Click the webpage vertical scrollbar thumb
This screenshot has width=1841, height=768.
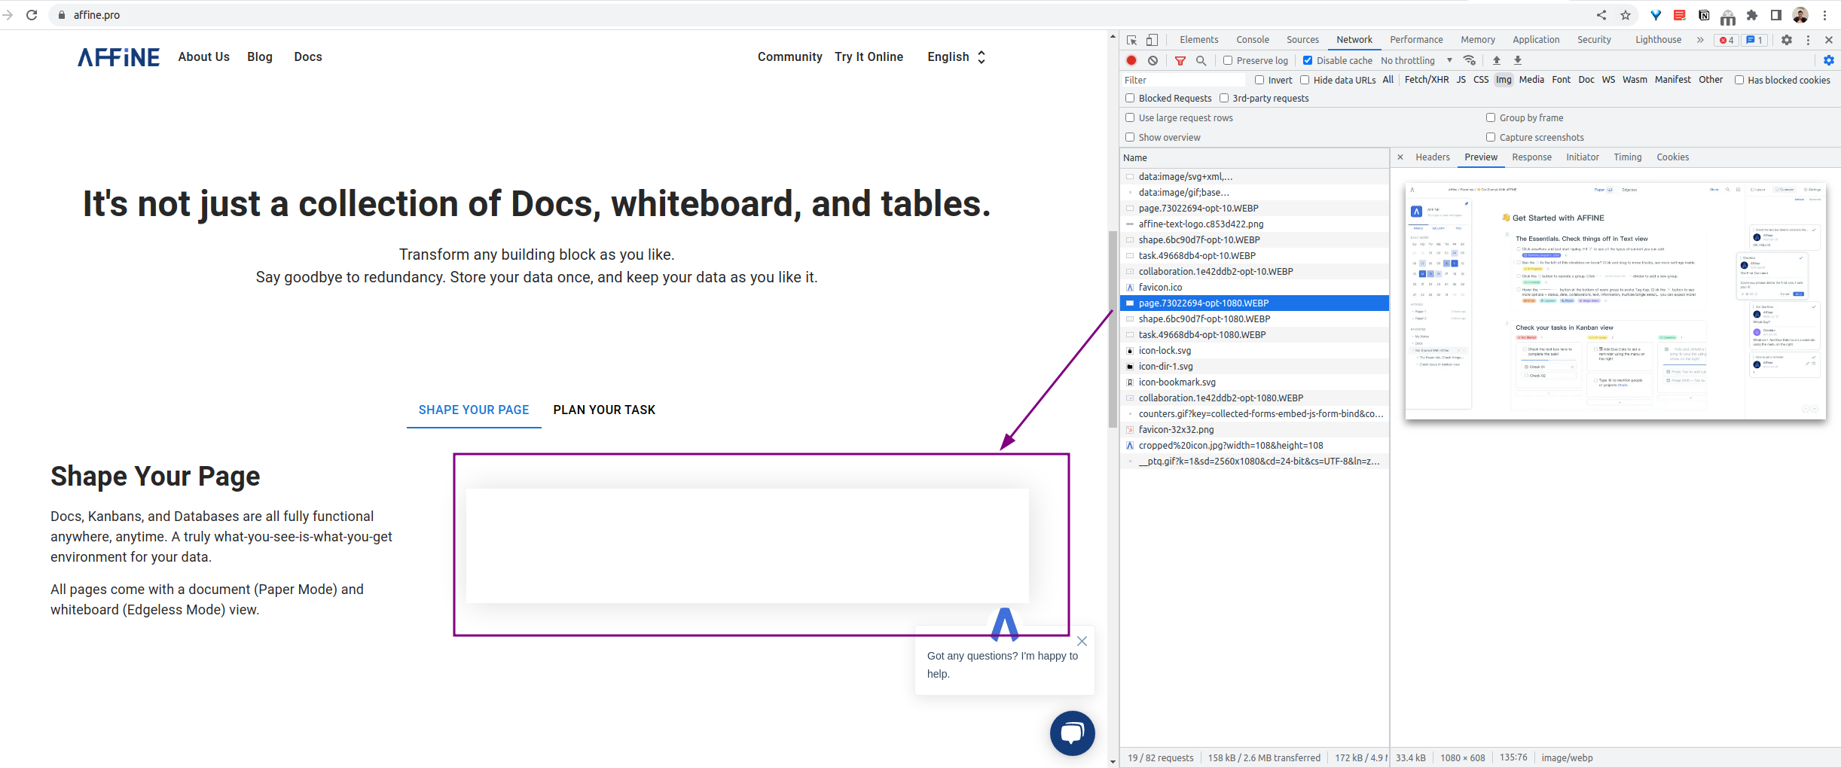(1113, 329)
